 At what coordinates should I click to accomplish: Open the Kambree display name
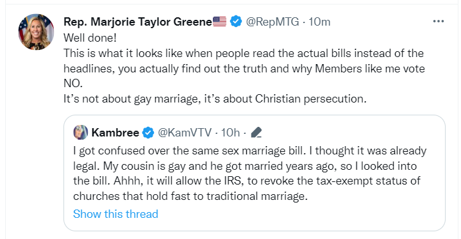115,133
